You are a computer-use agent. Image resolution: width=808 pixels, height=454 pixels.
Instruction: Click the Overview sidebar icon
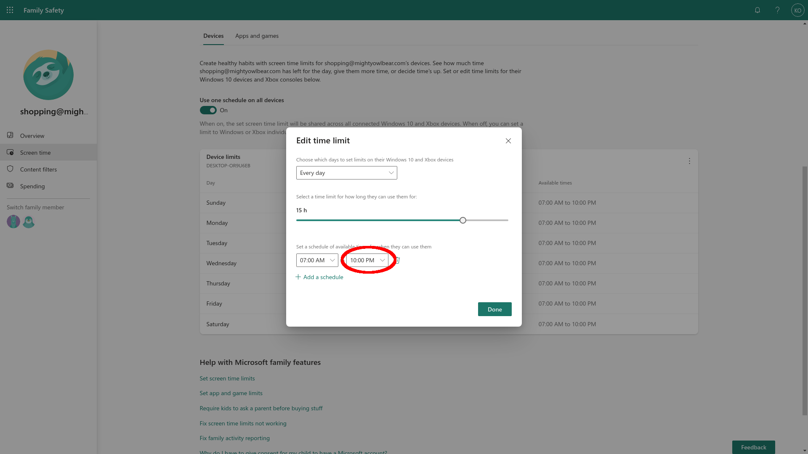tap(11, 135)
